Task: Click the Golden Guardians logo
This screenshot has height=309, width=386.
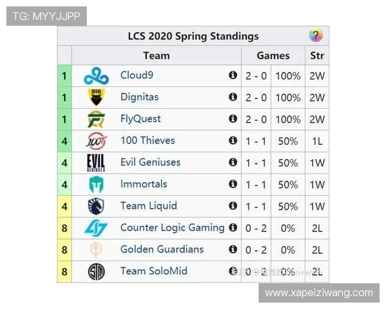Action: pyautogui.click(x=96, y=250)
